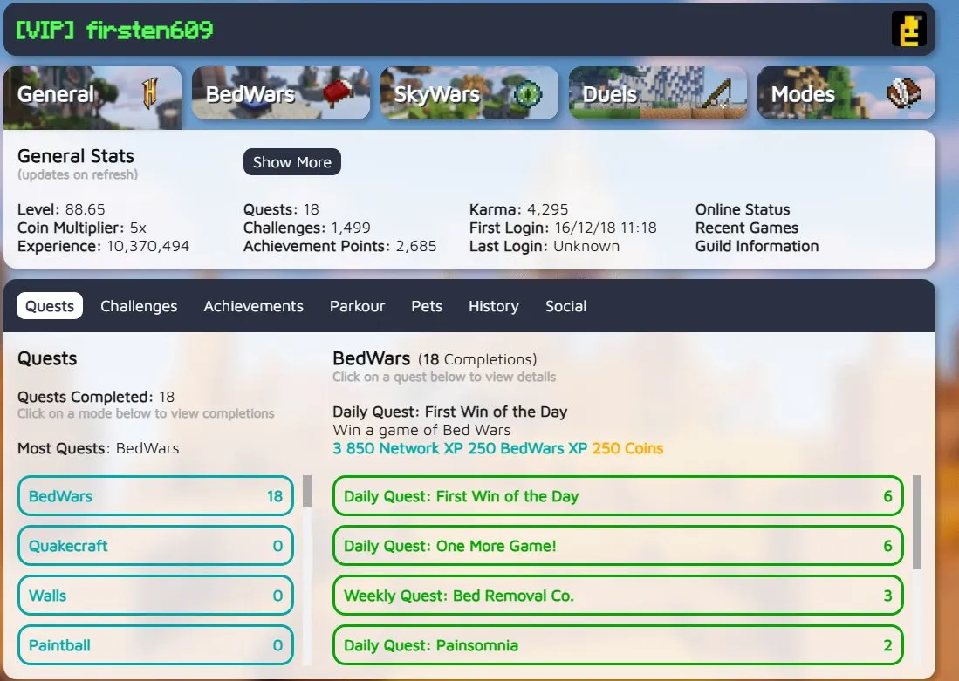The width and height of the screenshot is (959, 681).
Task: Click the Coin Multiplier value 5x
Action: tap(138, 228)
